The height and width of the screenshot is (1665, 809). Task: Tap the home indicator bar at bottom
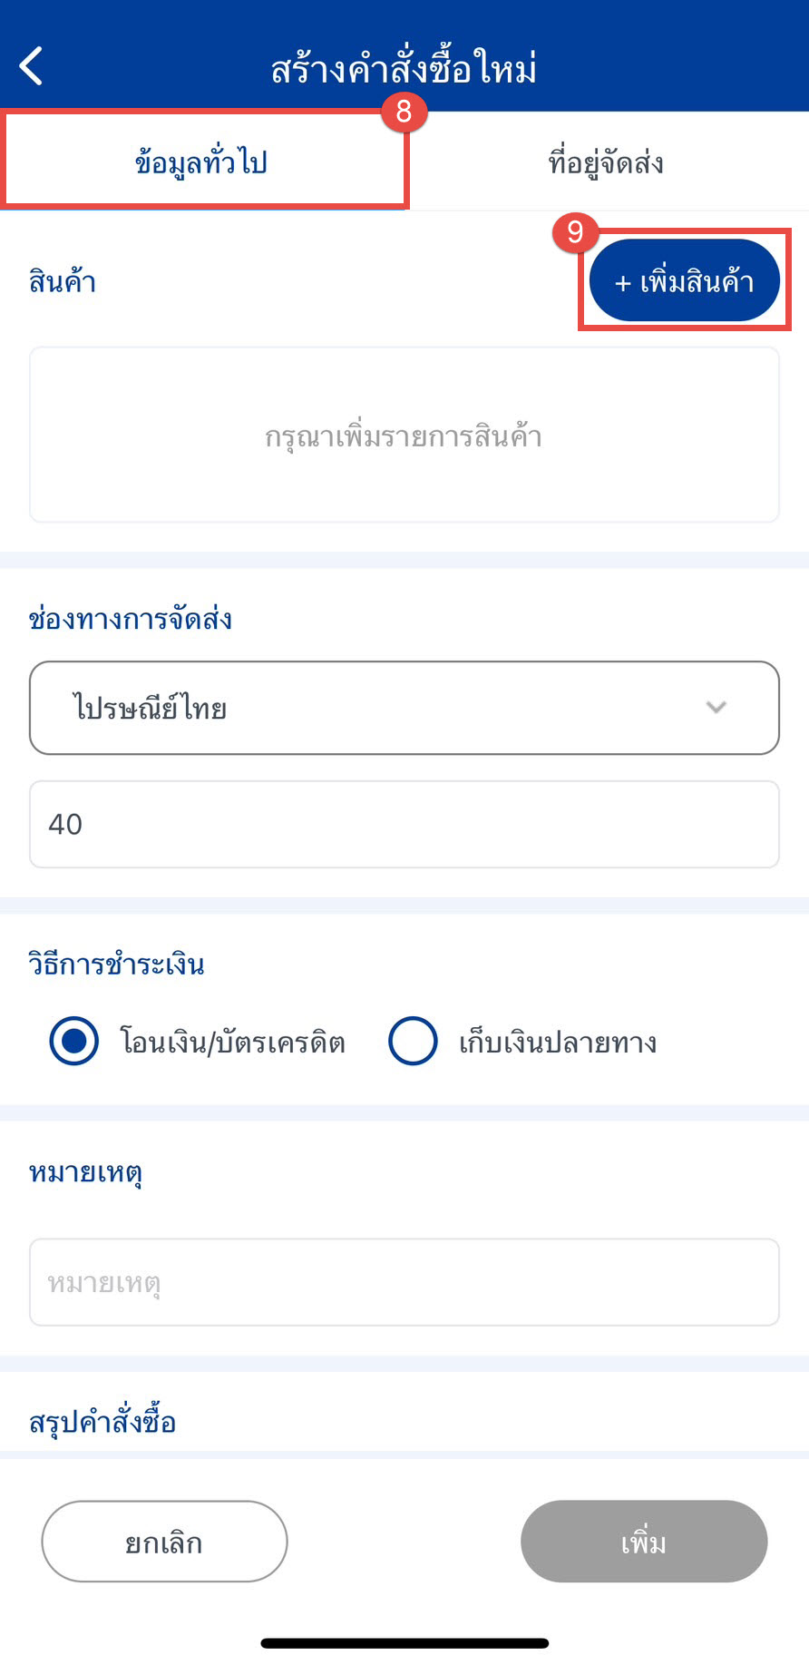[404, 1643]
